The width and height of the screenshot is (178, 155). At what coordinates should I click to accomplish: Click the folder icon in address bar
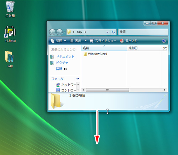tap(69, 32)
